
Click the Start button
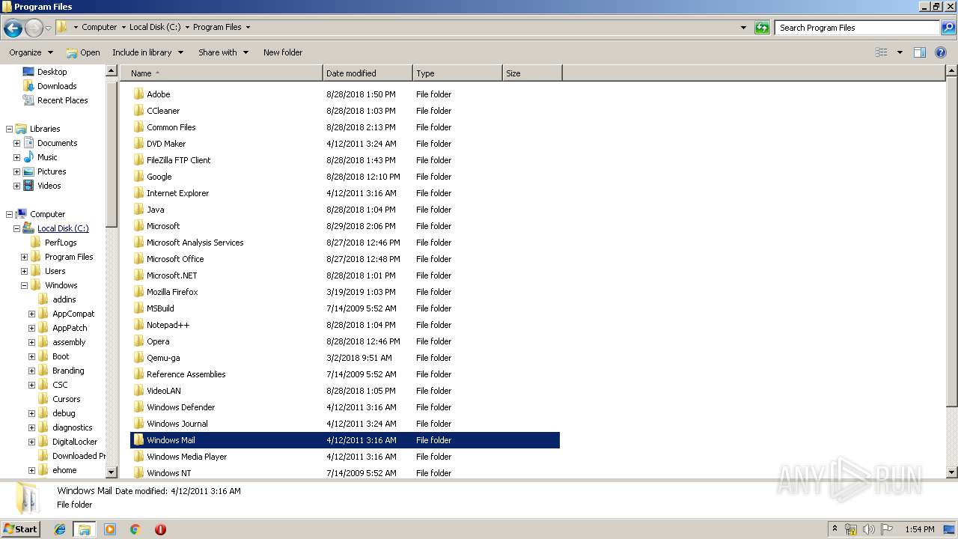click(x=21, y=529)
